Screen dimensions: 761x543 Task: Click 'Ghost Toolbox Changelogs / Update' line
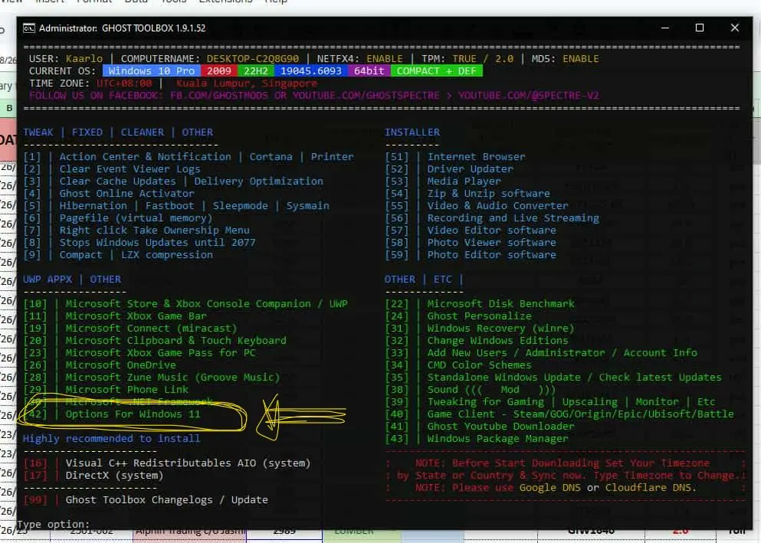click(x=166, y=500)
